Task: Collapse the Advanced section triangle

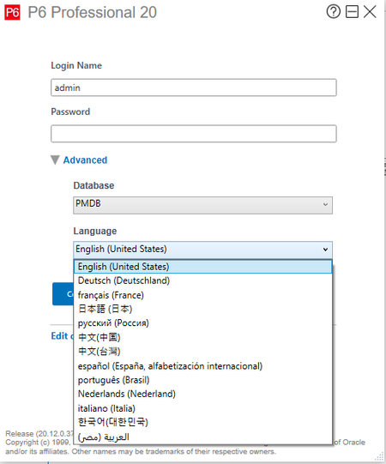Action: pos(55,160)
